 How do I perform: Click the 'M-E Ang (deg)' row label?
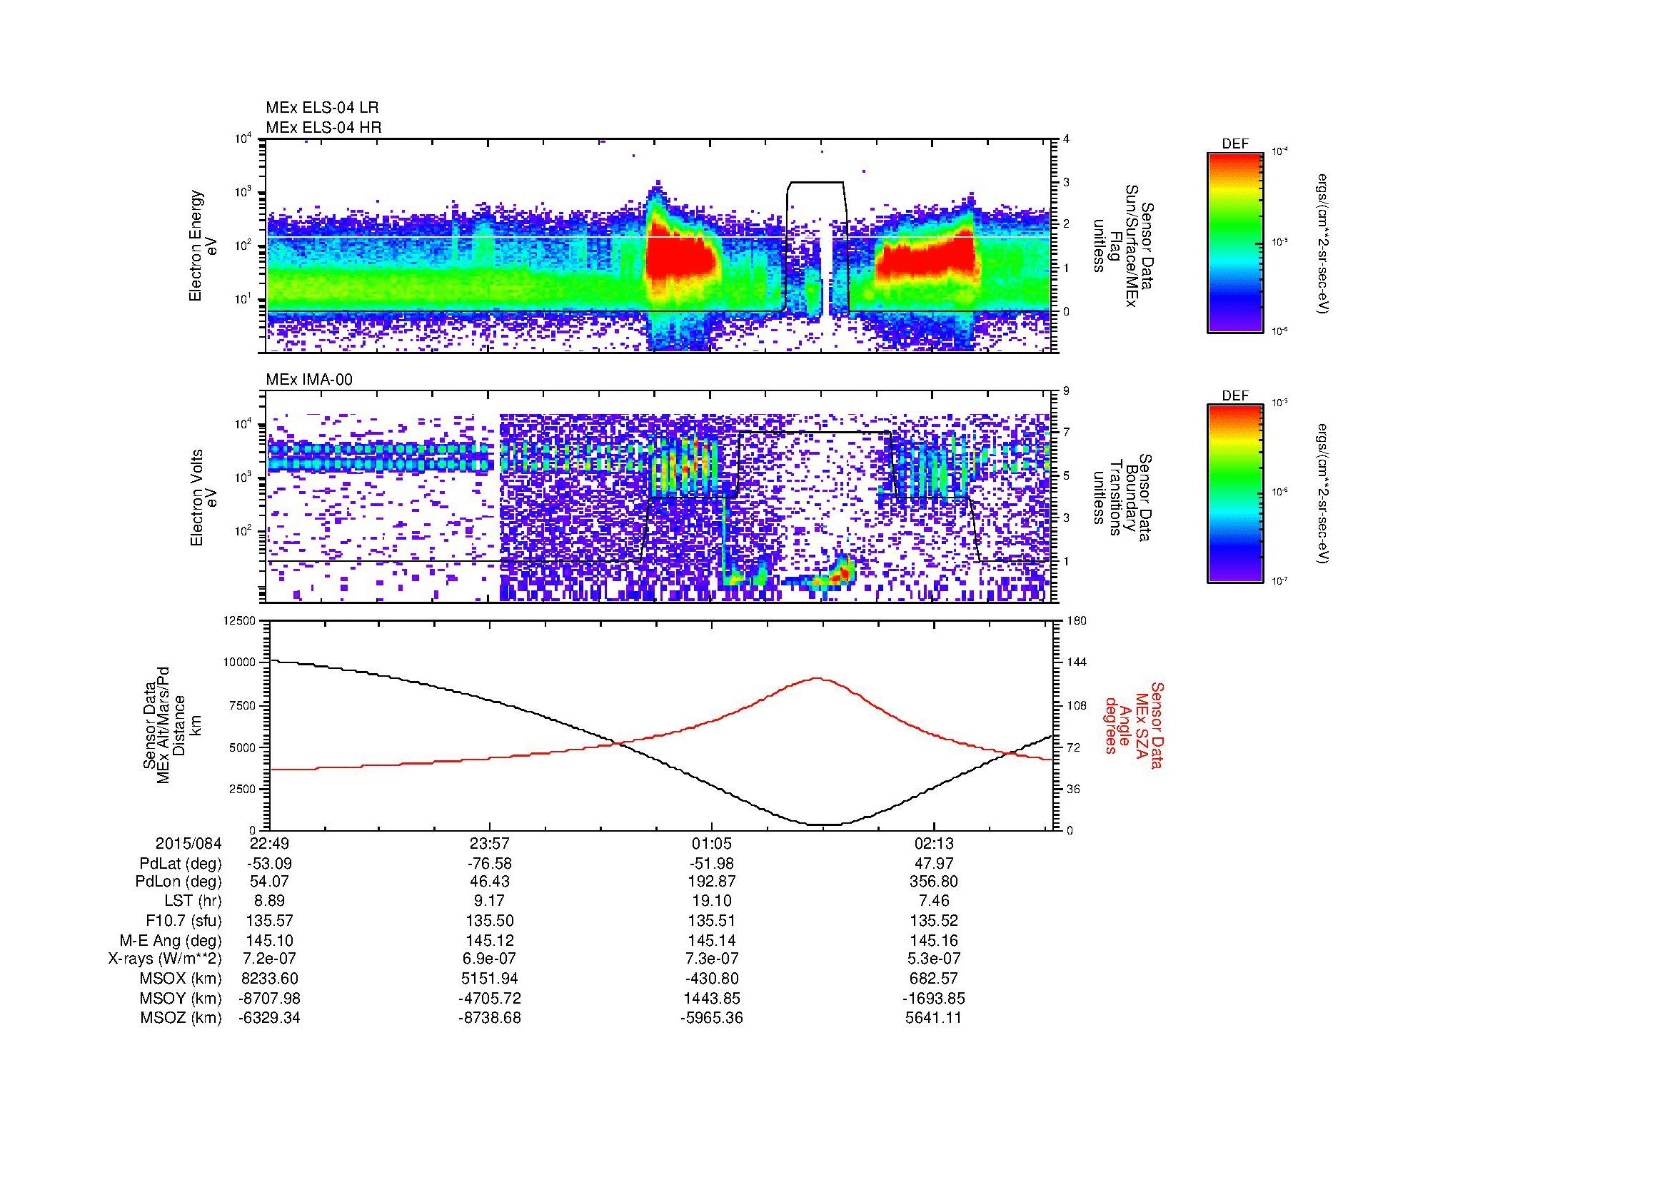171,941
